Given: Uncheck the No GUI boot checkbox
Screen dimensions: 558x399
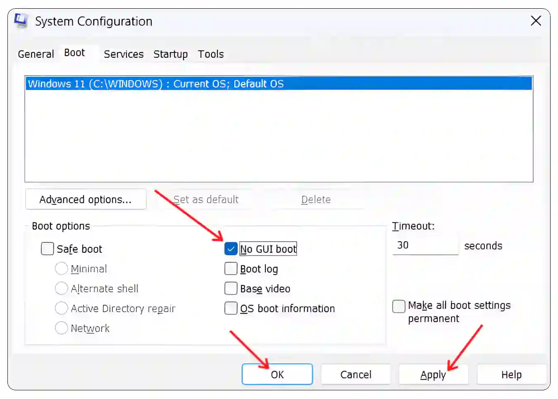Looking at the screenshot, I should (x=231, y=249).
